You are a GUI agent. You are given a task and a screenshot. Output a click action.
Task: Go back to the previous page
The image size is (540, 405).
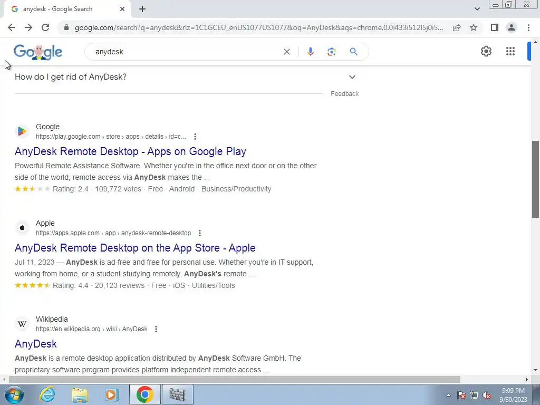coord(12,27)
